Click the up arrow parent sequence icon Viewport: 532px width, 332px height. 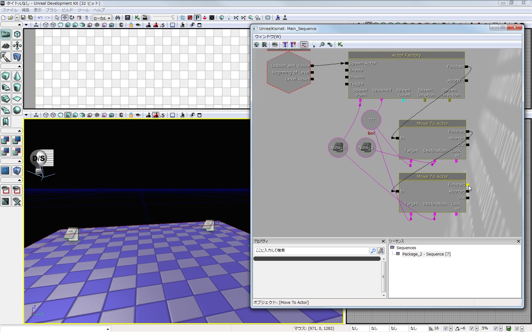tap(256, 45)
